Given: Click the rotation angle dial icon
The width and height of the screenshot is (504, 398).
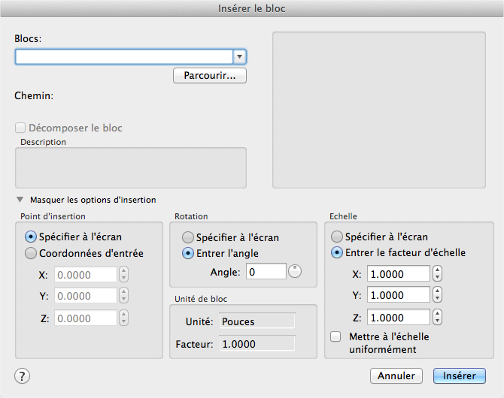Looking at the screenshot, I should [295, 271].
